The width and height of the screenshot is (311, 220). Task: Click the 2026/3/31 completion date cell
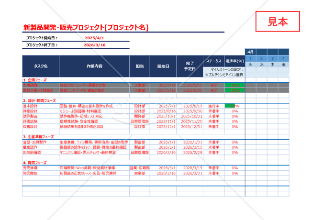tap(189, 173)
